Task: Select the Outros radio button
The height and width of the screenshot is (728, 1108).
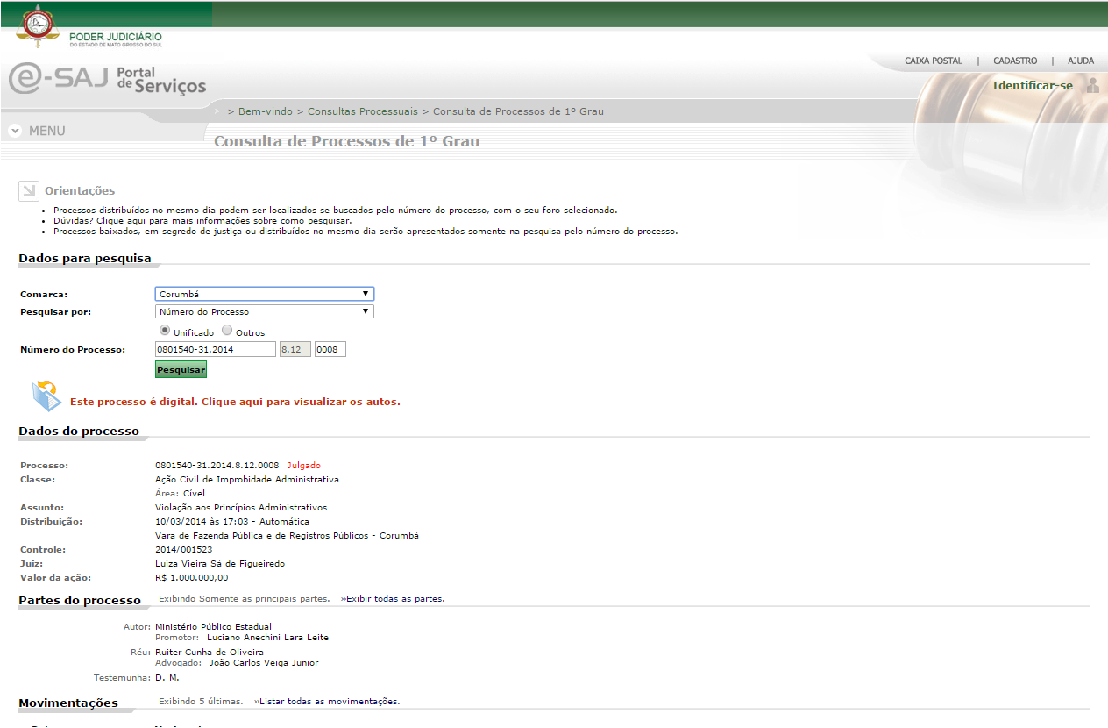Action: pyautogui.click(x=227, y=331)
